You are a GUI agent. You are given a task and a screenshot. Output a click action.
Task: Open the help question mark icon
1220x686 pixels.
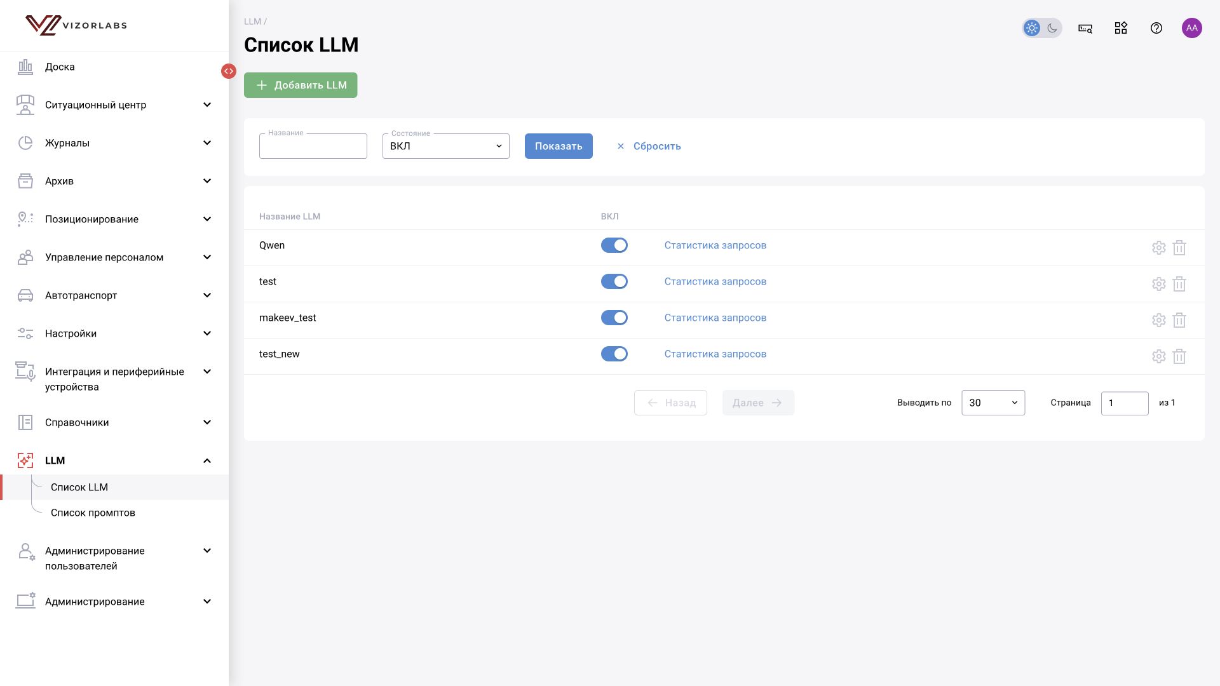(1156, 28)
